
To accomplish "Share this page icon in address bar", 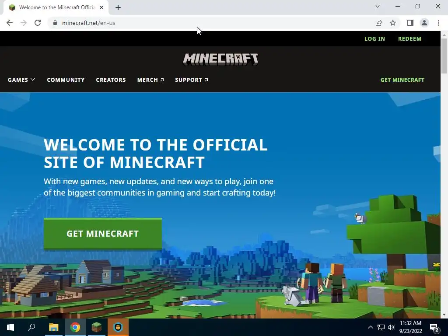I will click(x=379, y=23).
